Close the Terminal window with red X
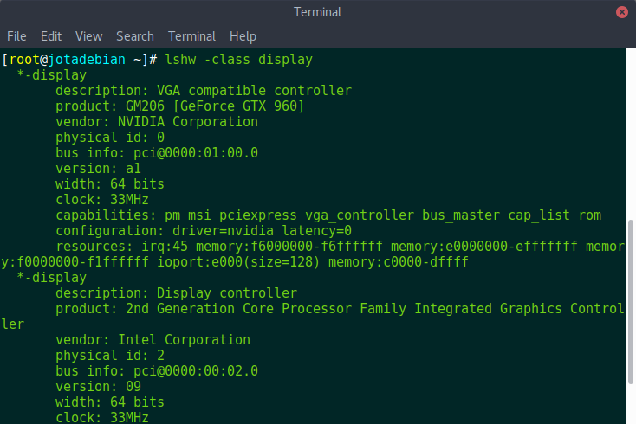 click(622, 12)
